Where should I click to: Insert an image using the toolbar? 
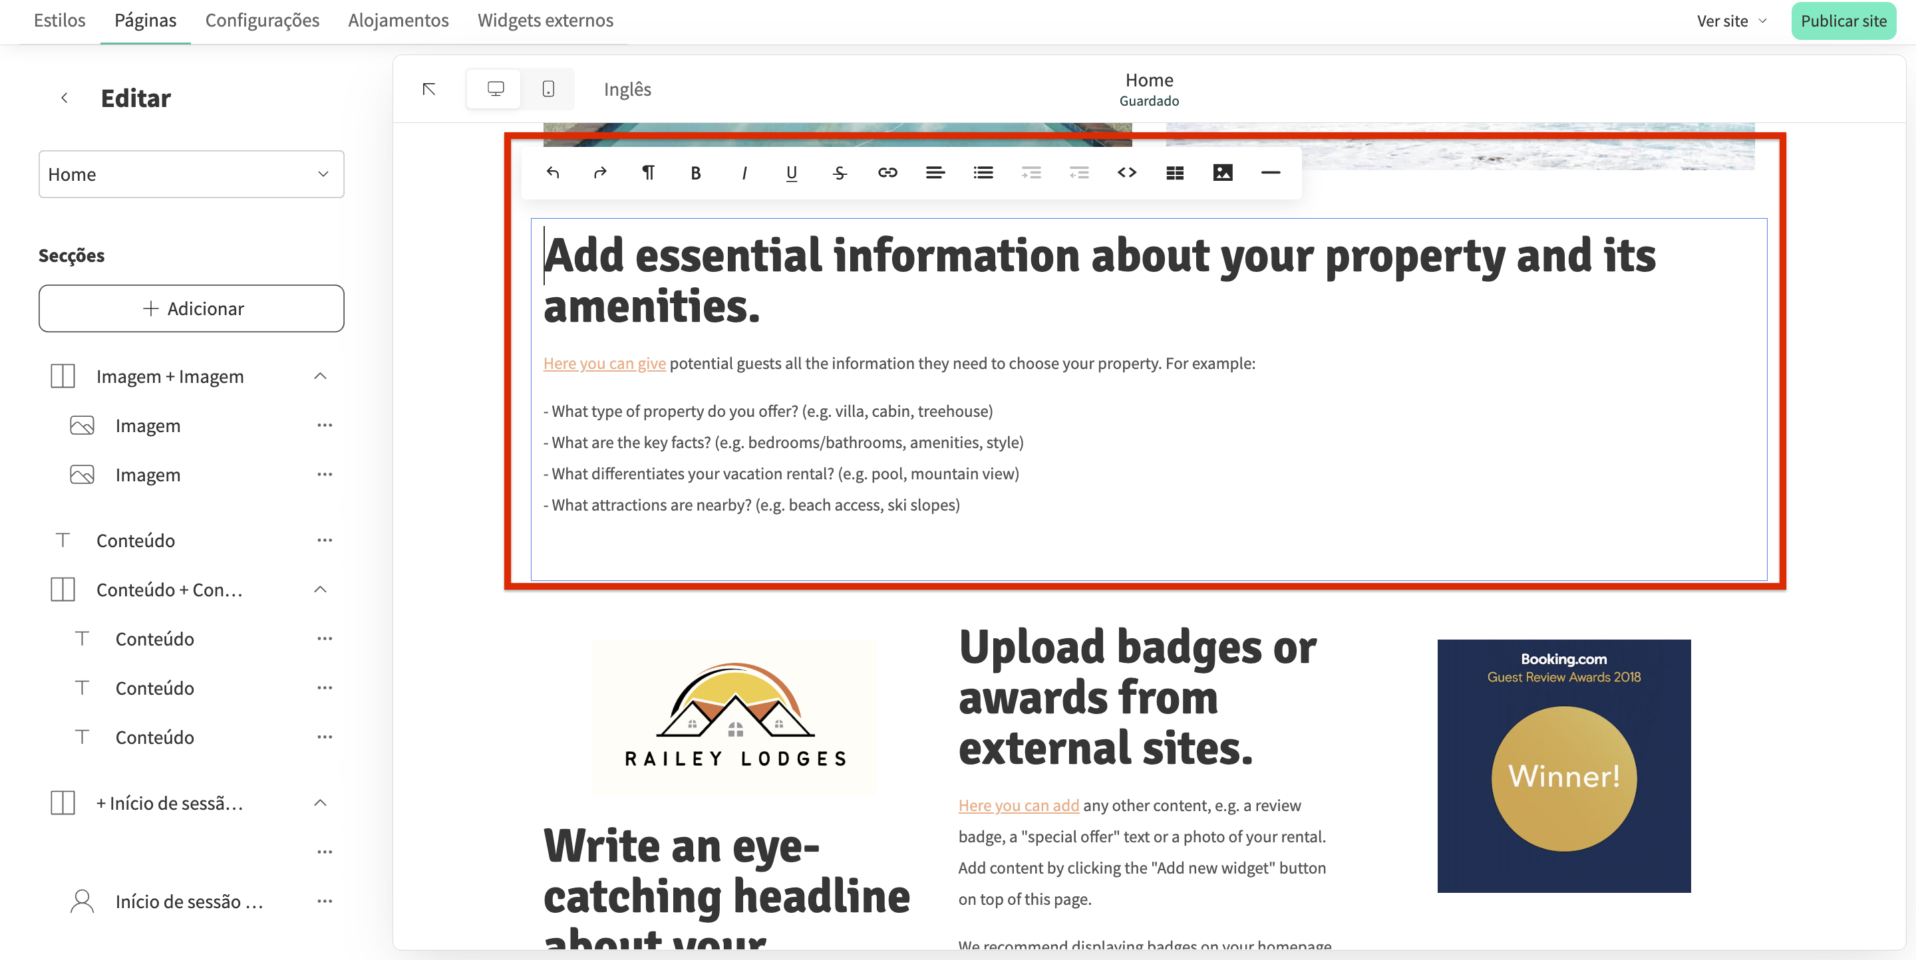1223,173
